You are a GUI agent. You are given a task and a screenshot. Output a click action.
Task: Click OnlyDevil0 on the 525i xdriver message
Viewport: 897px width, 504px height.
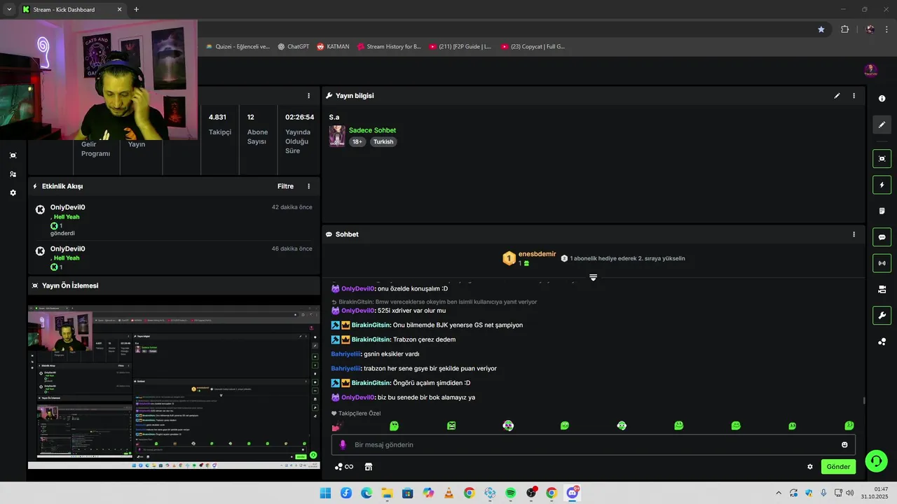tap(357, 311)
